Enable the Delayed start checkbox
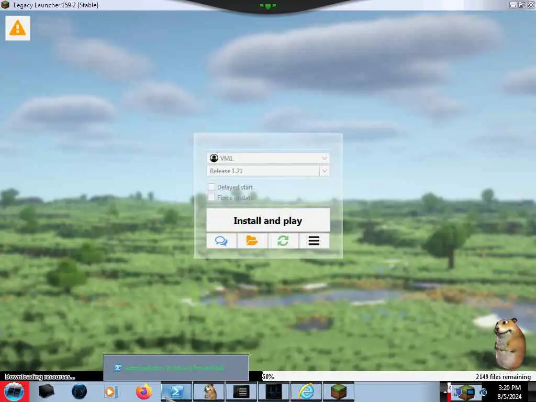536x402 pixels. point(211,187)
